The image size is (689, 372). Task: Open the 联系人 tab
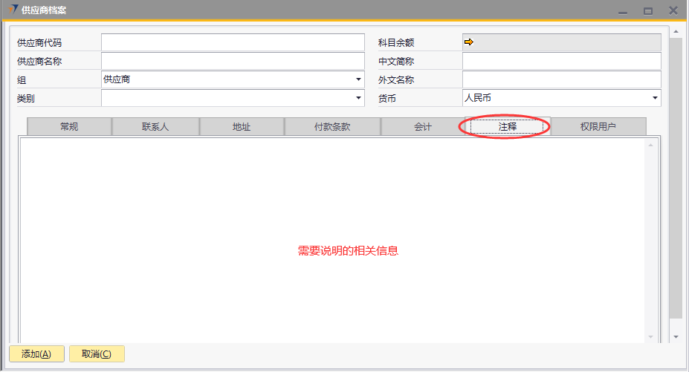[155, 127]
